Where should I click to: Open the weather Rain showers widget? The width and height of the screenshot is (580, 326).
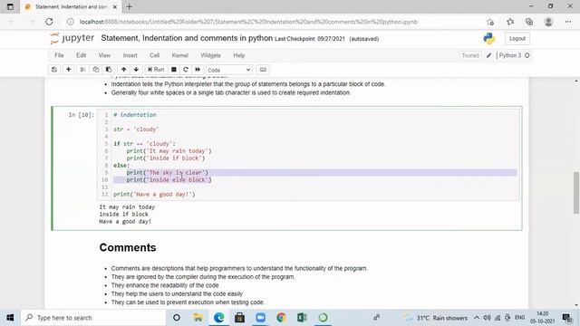437,318
